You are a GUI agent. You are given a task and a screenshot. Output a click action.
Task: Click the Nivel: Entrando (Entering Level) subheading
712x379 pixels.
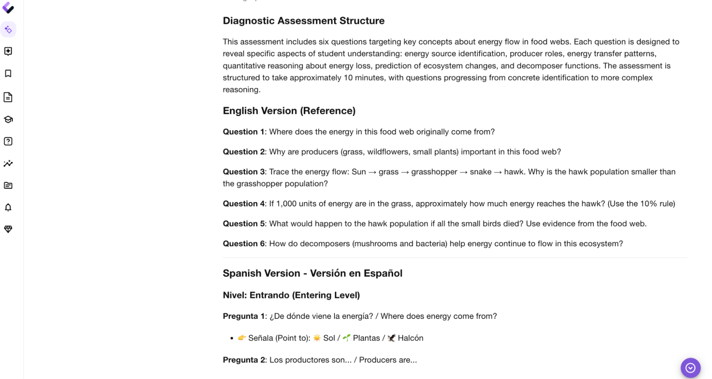pos(291,295)
